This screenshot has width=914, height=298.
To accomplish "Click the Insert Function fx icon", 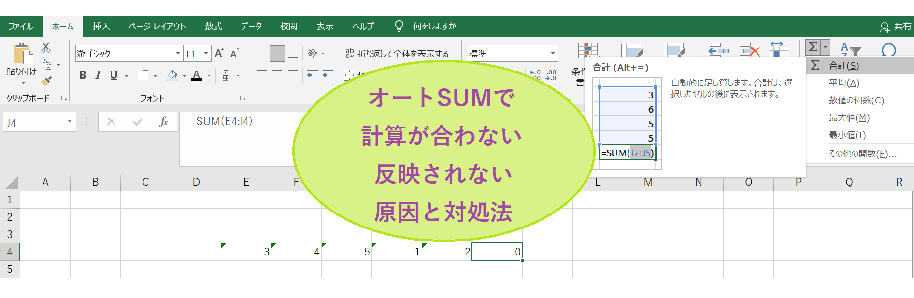I will click(163, 122).
